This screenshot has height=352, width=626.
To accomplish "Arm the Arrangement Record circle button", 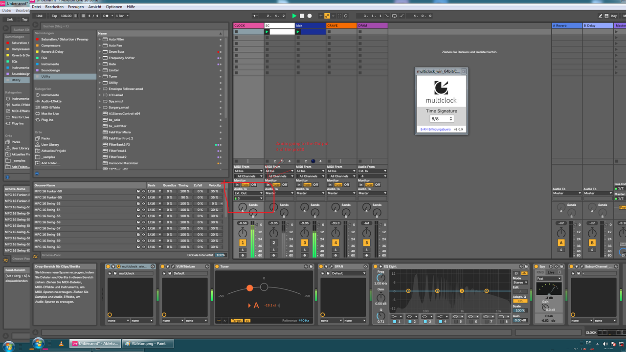I will 309,16.
